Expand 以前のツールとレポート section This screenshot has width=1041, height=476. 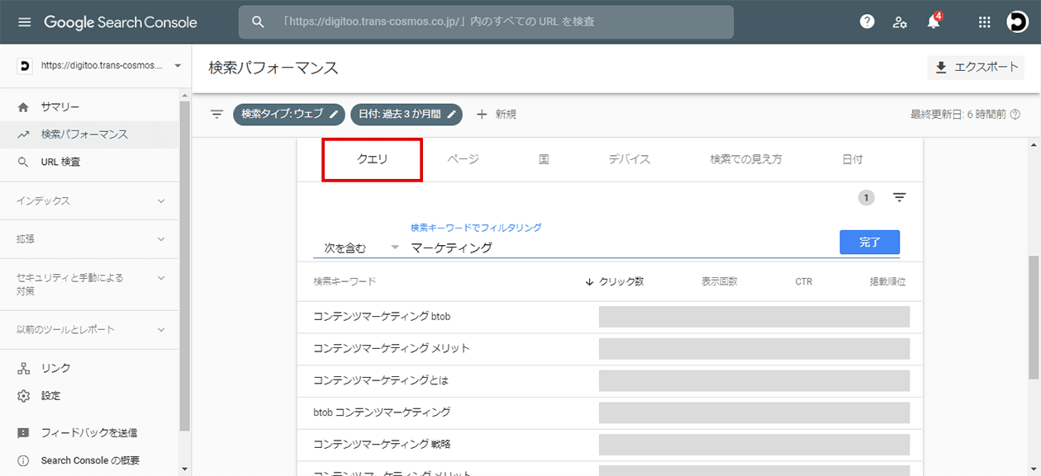[89, 329]
